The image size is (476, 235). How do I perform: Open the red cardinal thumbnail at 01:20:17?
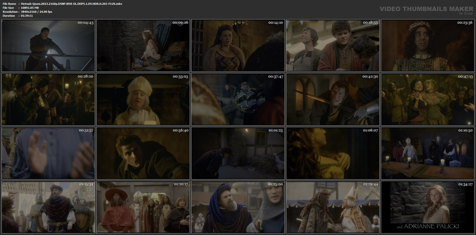coord(143,207)
